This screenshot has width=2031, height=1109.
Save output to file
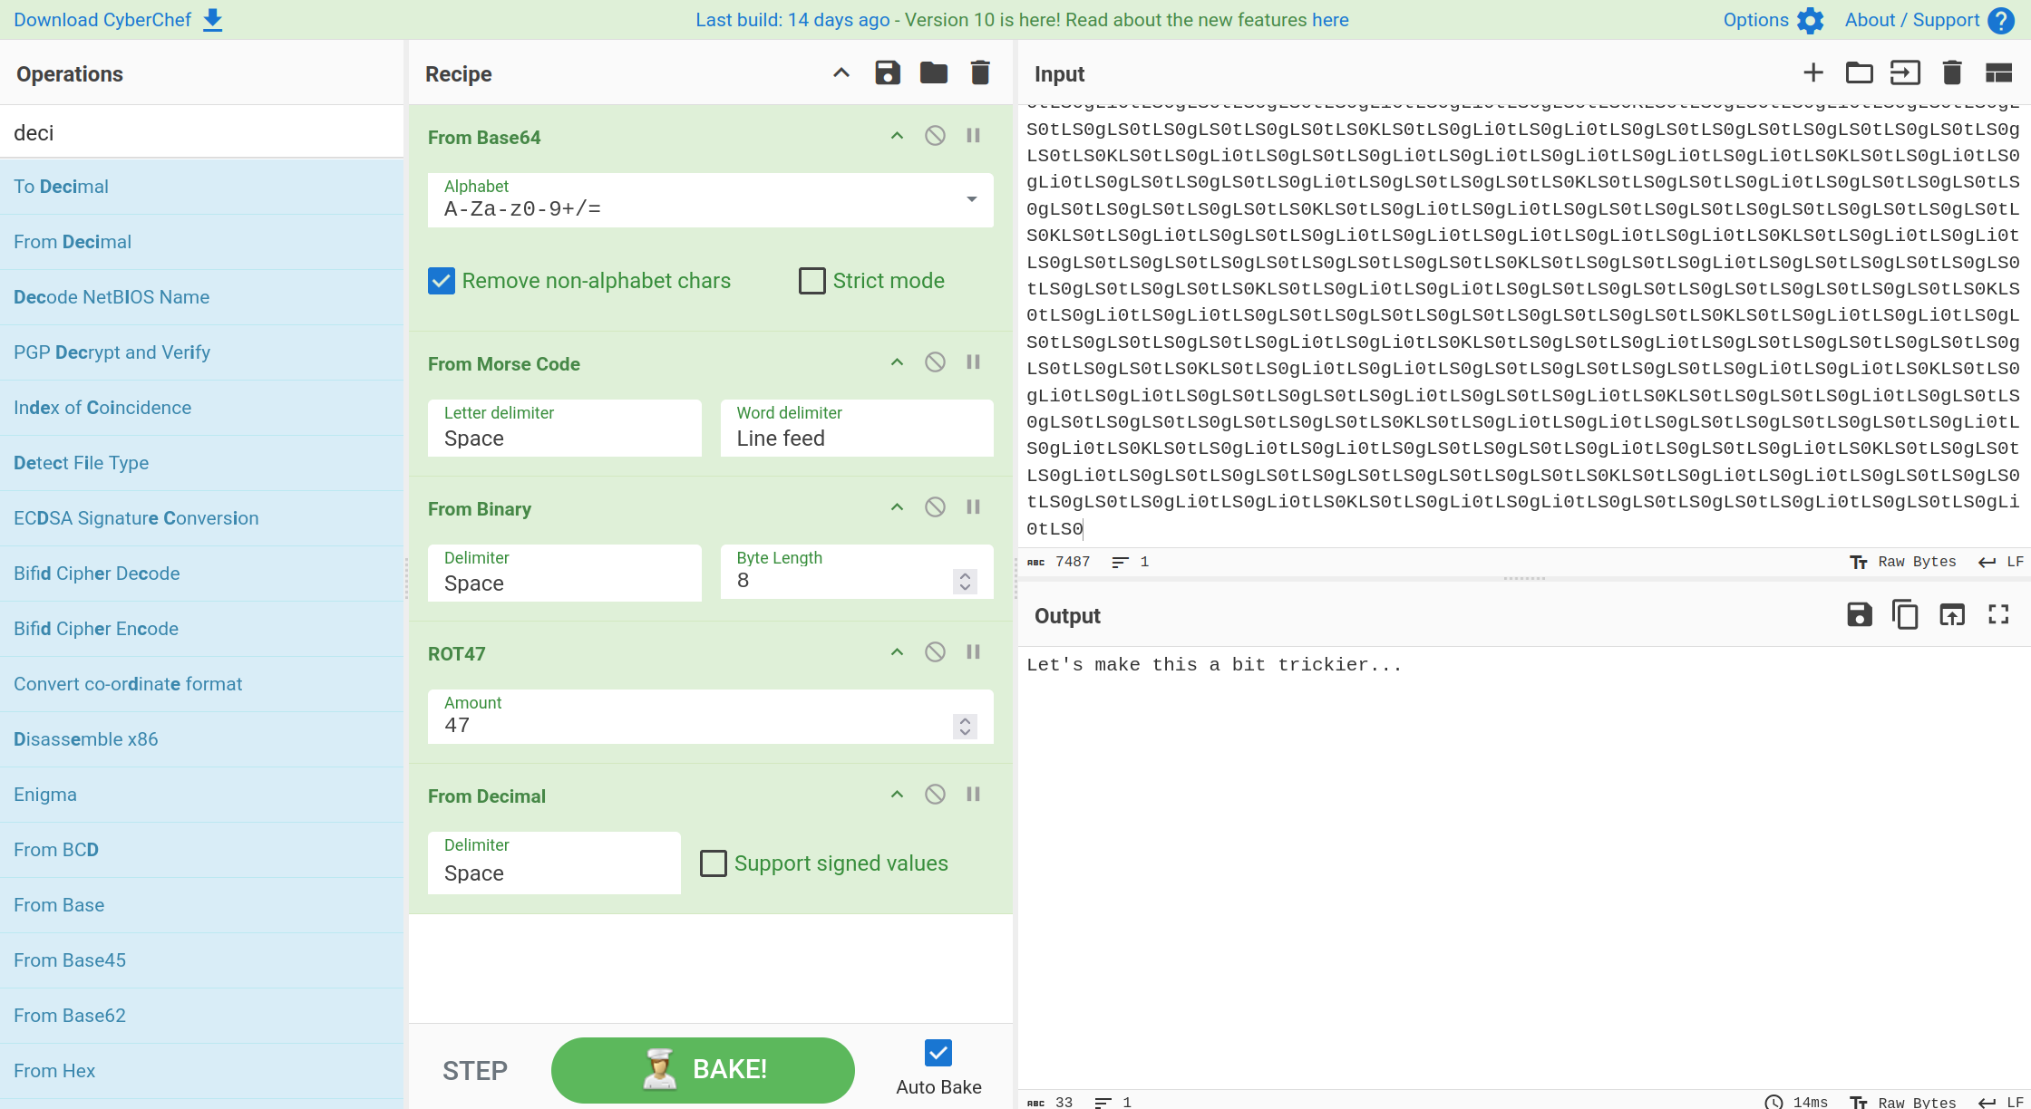pos(1860,615)
